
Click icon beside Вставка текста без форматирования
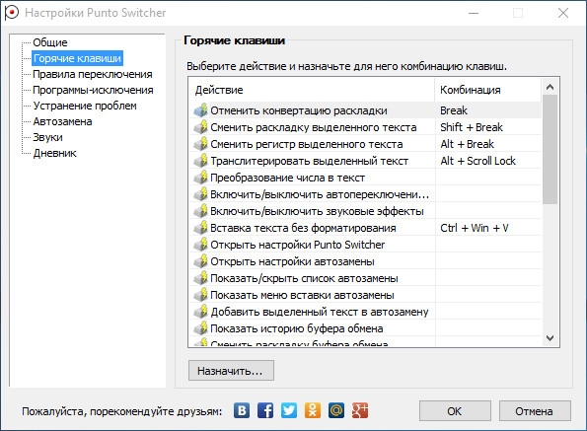click(200, 228)
